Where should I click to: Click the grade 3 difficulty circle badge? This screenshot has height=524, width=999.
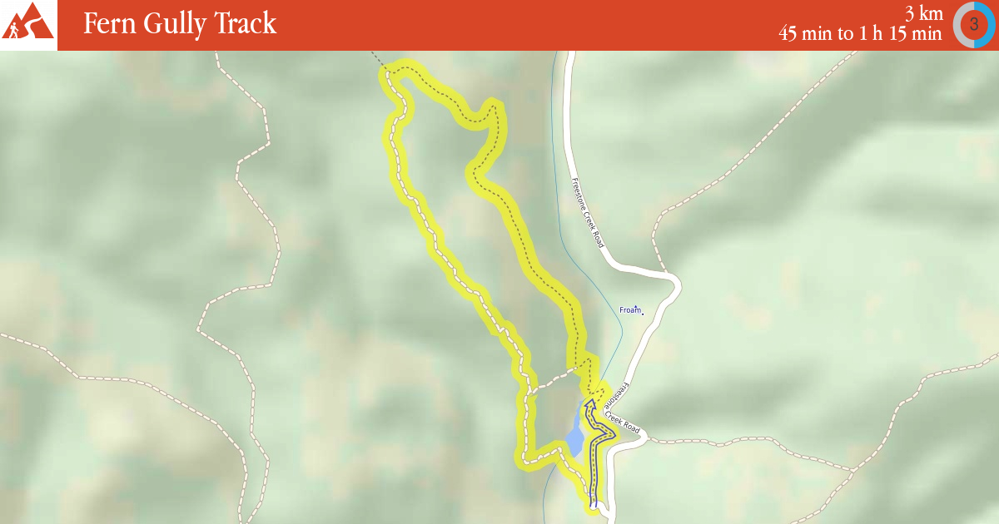973,25
